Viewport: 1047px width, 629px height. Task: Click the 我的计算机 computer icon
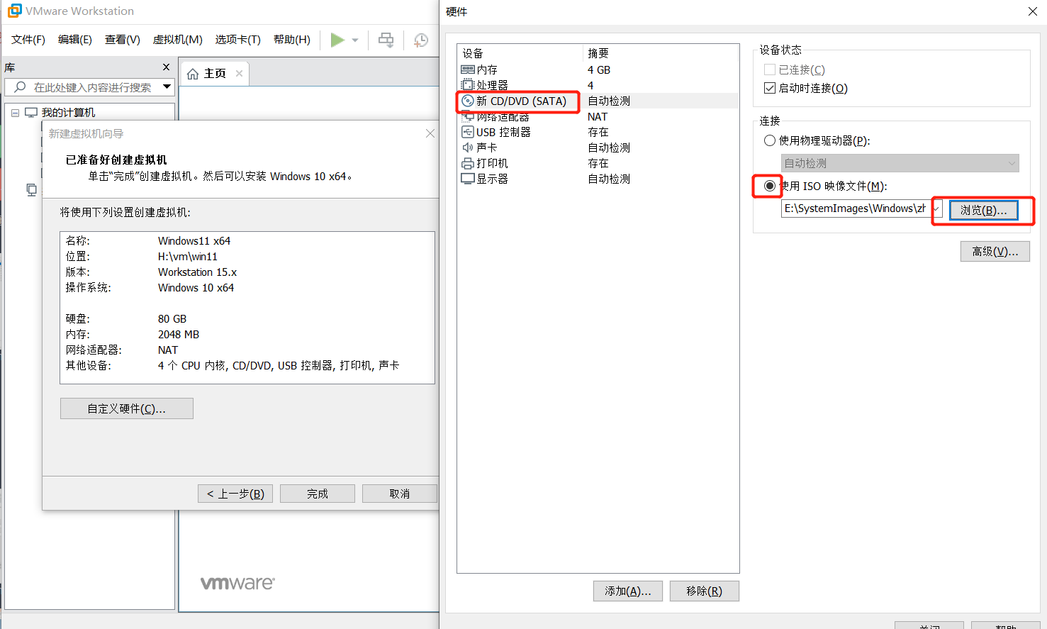coord(31,113)
